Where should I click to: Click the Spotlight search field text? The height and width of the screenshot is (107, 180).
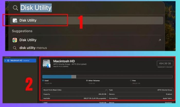point(36,8)
